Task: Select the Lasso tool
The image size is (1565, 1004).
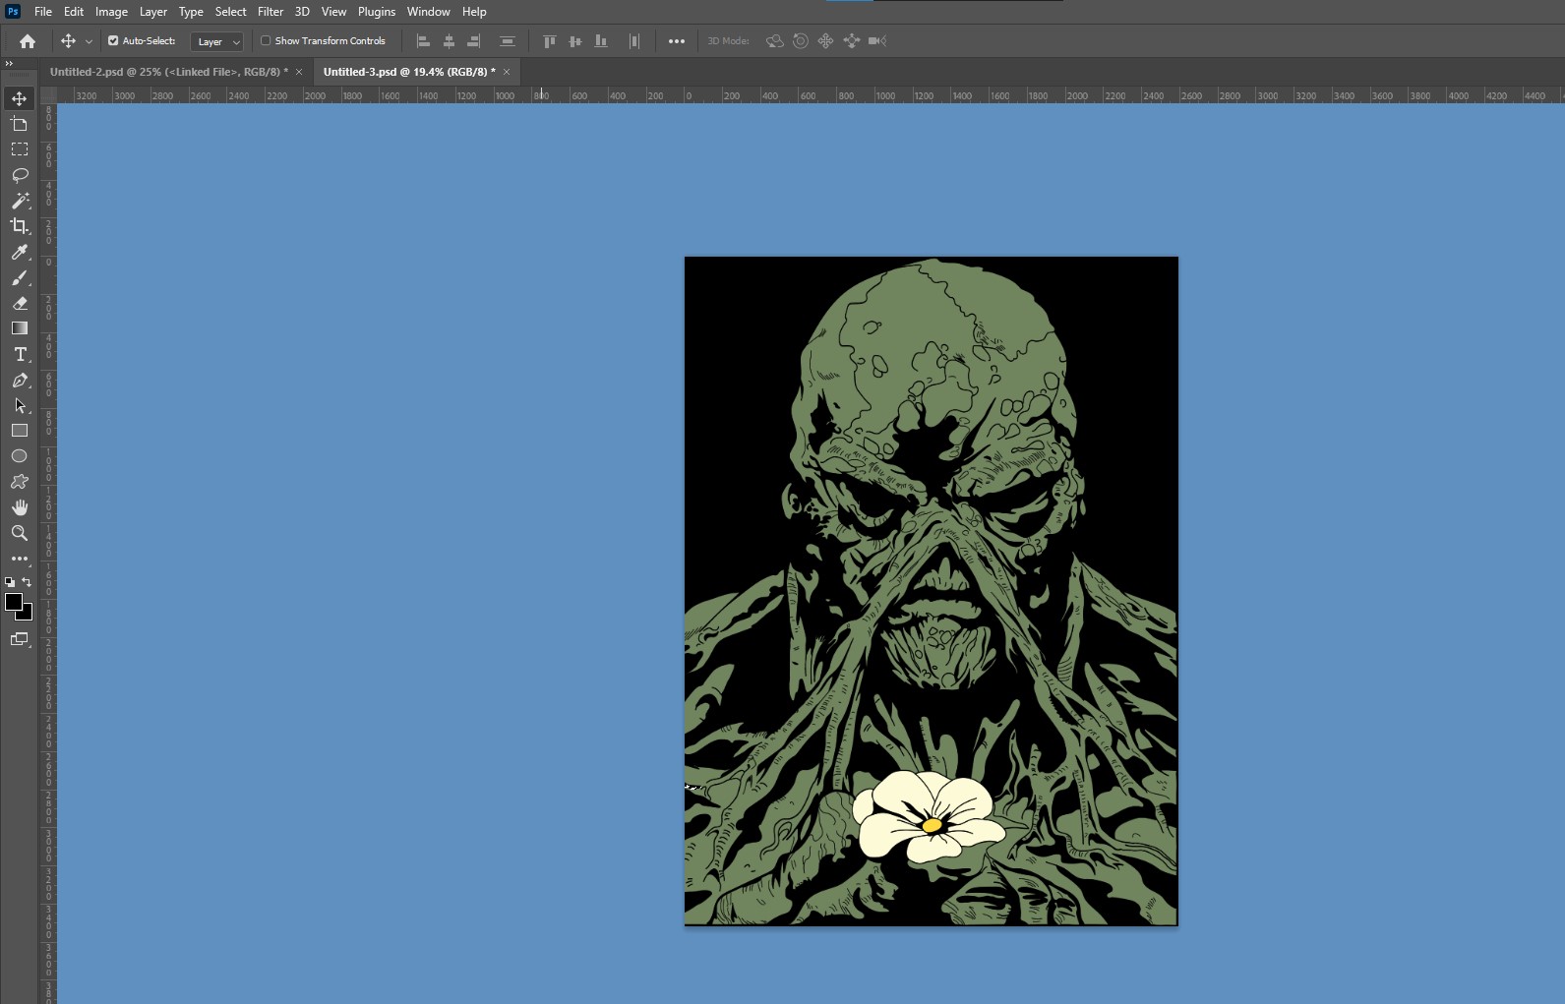Action: coord(19,175)
